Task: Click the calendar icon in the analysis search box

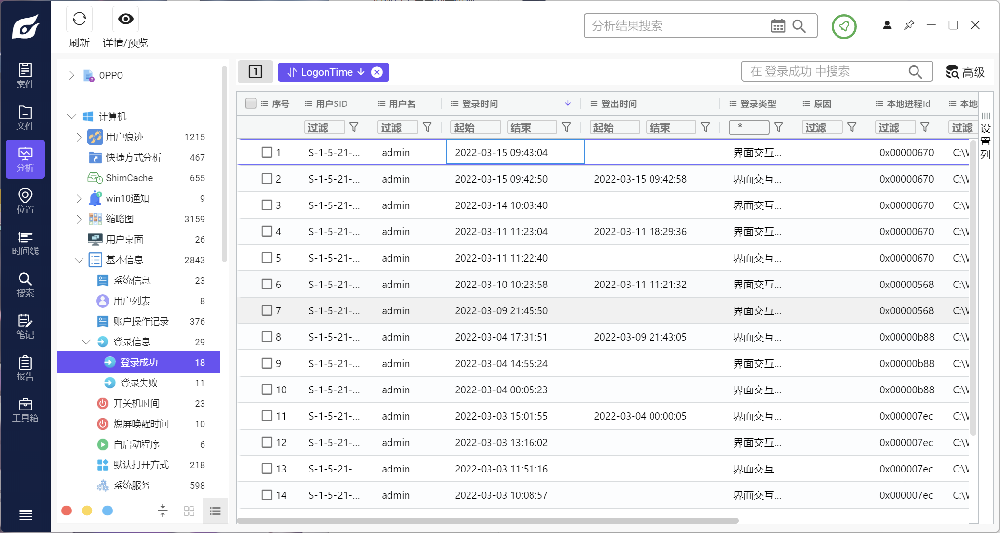Action: [778, 26]
